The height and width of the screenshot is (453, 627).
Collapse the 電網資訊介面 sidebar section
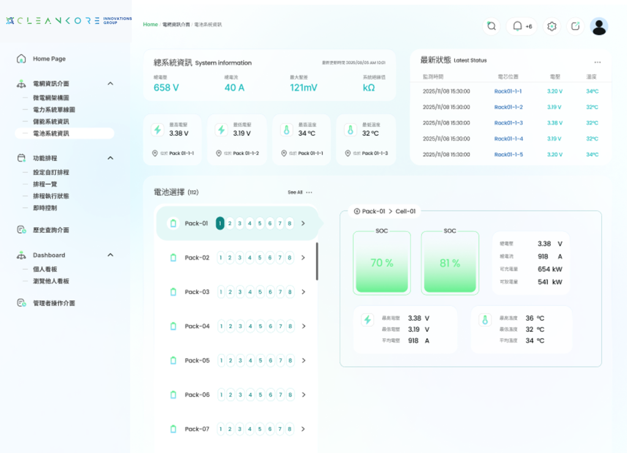click(x=110, y=84)
